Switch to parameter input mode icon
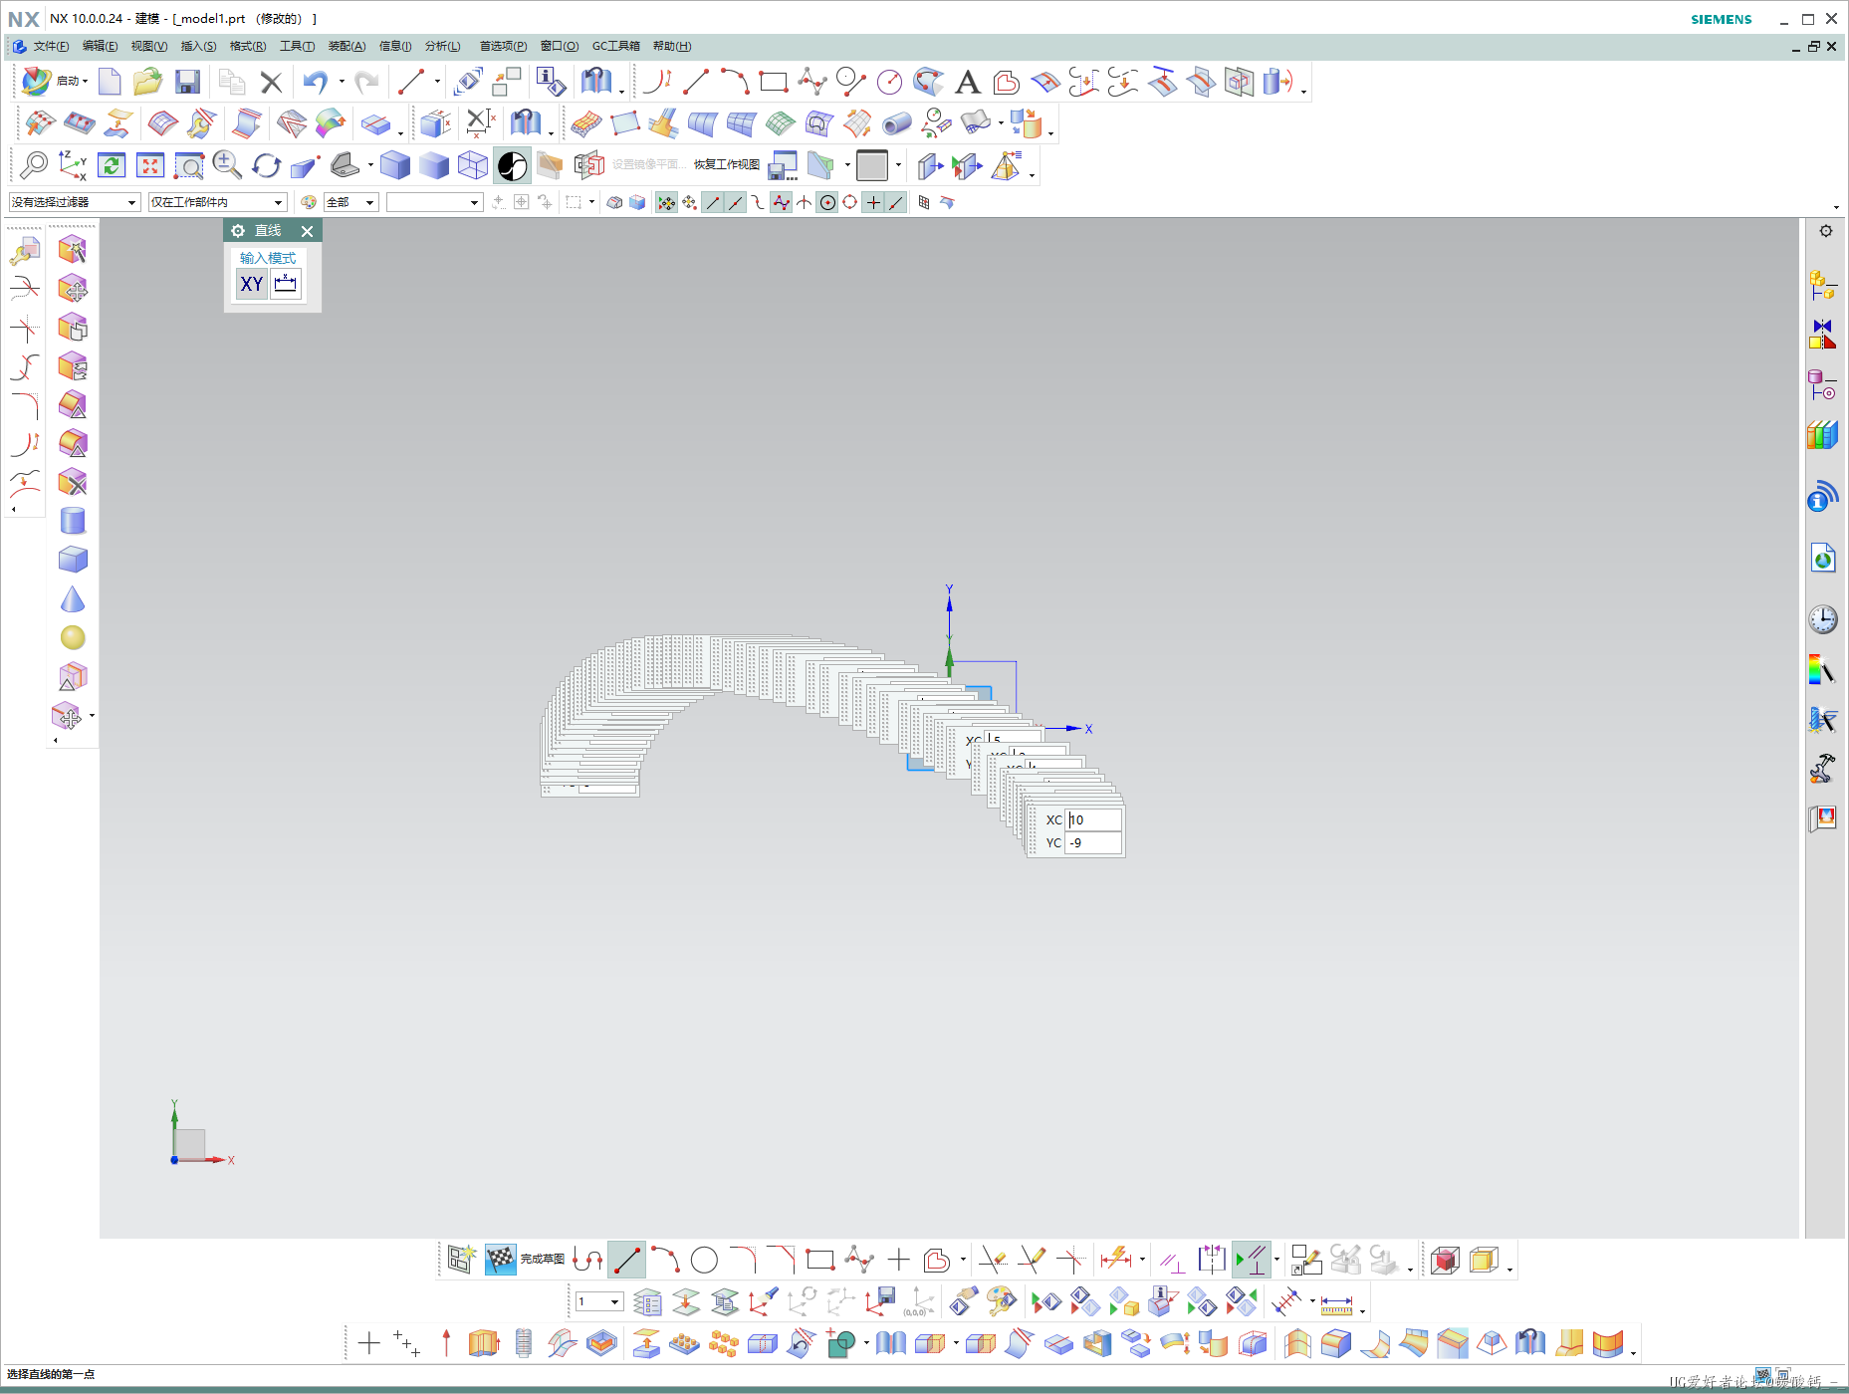The width and height of the screenshot is (1849, 1394). pos(286,284)
